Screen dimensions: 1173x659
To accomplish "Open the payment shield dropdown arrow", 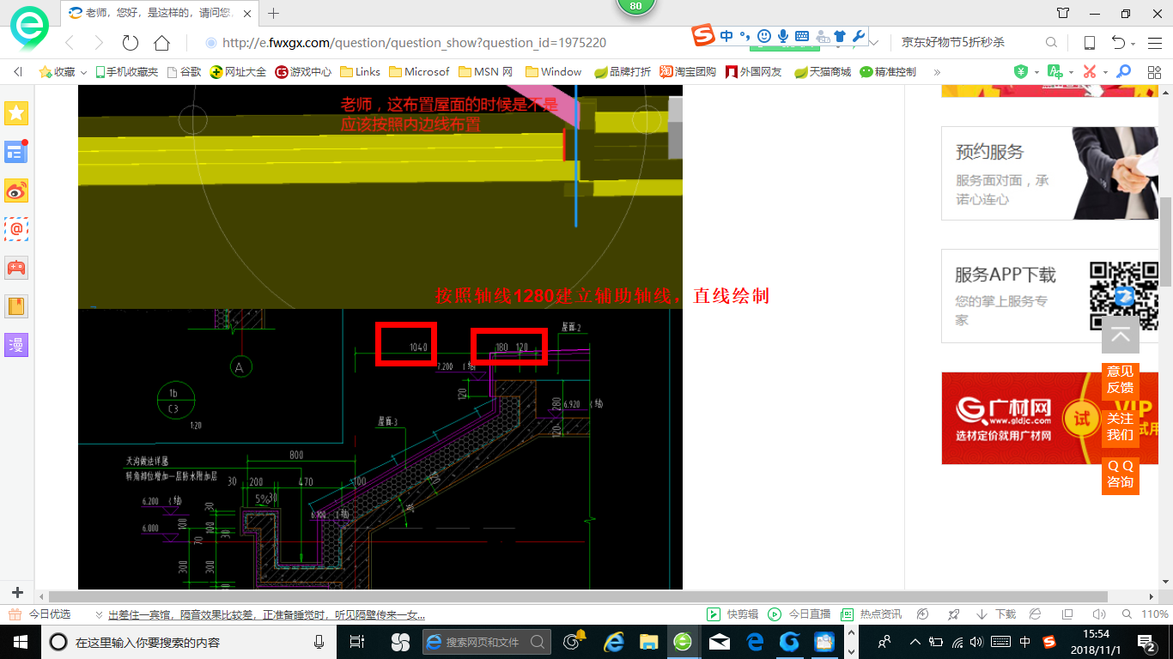I will pos(1036,72).
